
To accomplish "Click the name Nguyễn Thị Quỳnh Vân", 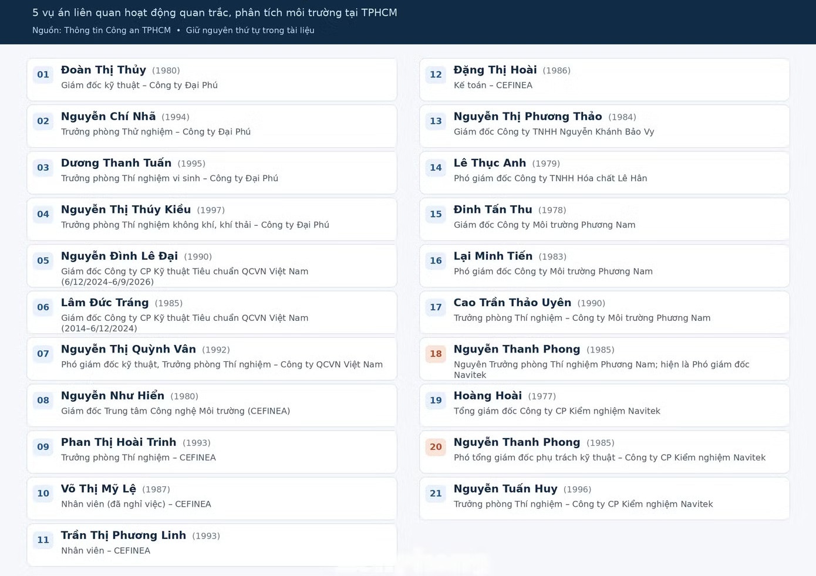I will (129, 349).
